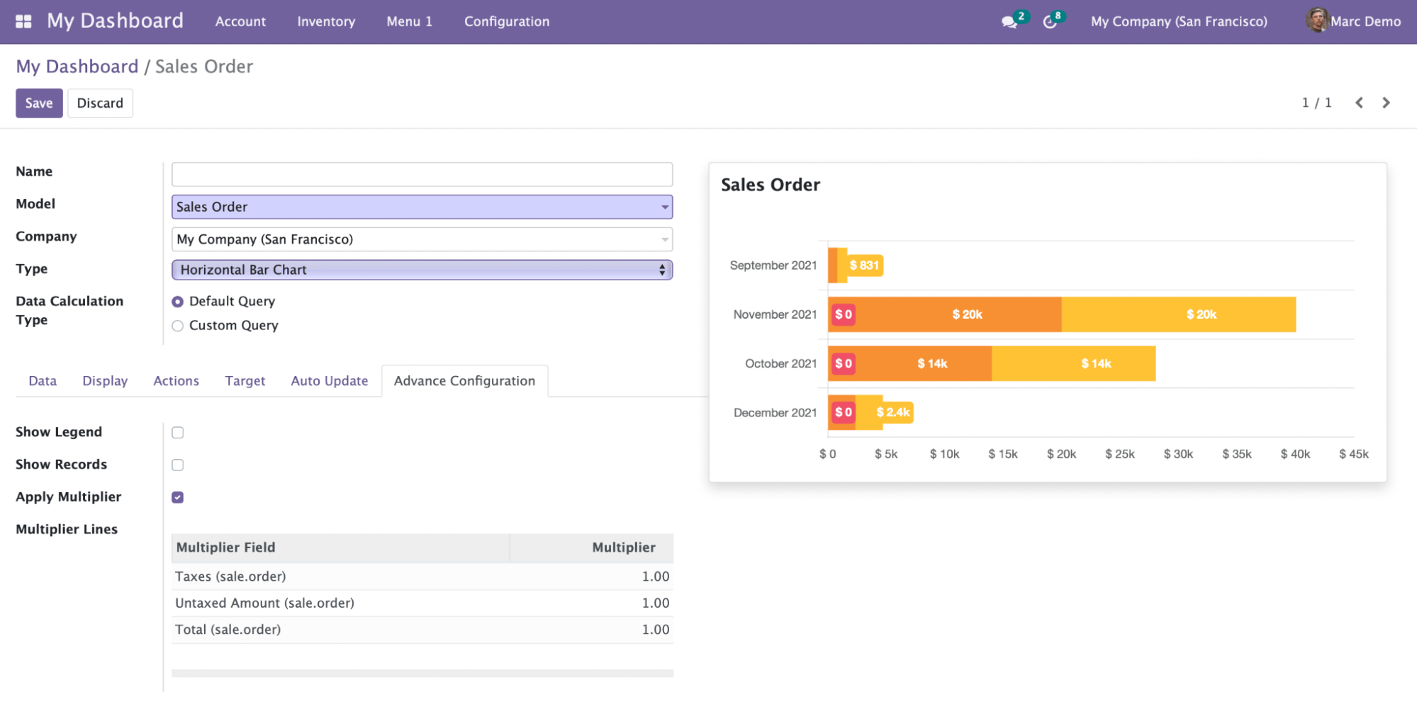Open the chat messages icon

click(x=1009, y=22)
